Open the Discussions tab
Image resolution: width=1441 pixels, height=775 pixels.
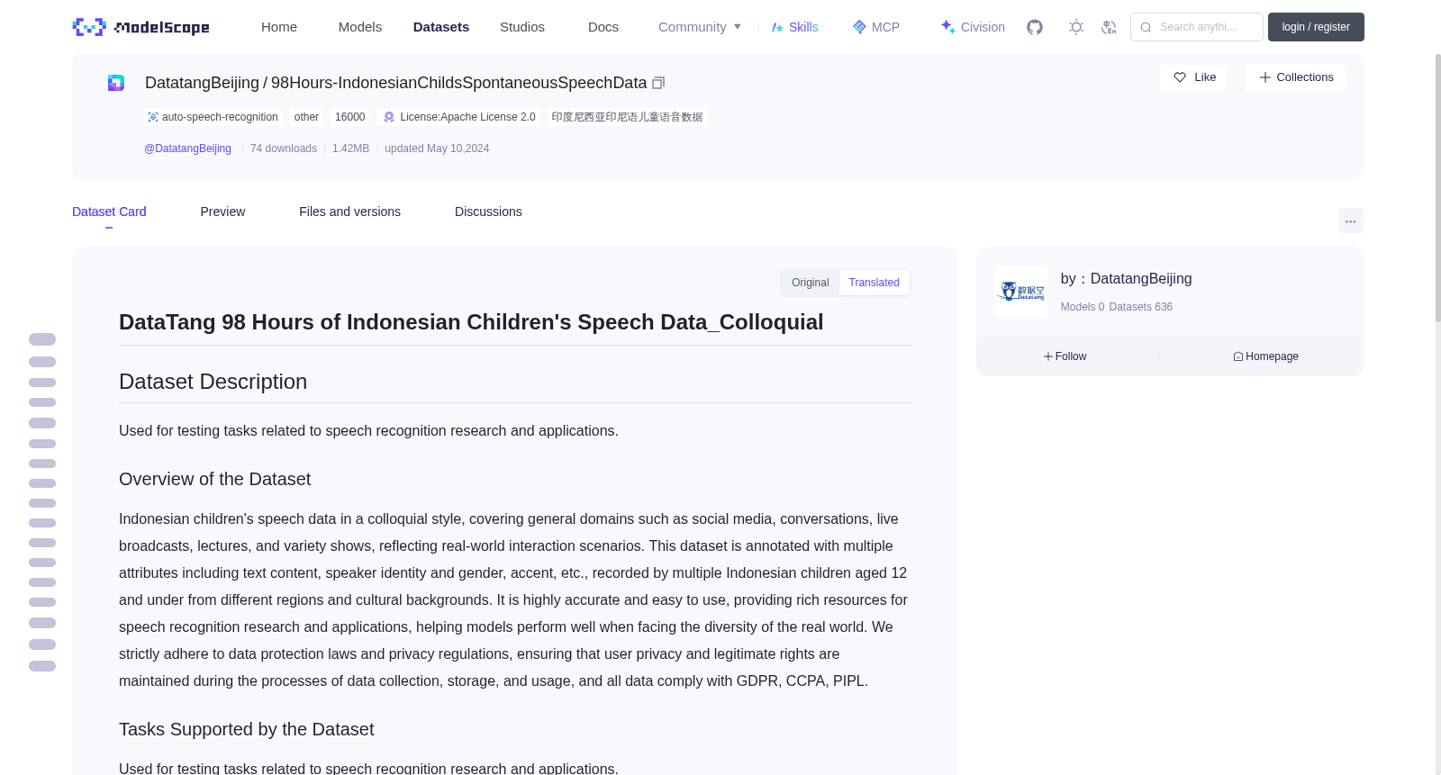pyautogui.click(x=488, y=212)
